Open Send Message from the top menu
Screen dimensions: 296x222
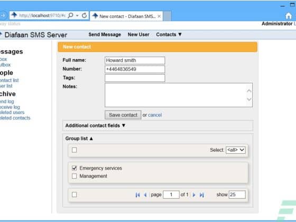click(105, 34)
